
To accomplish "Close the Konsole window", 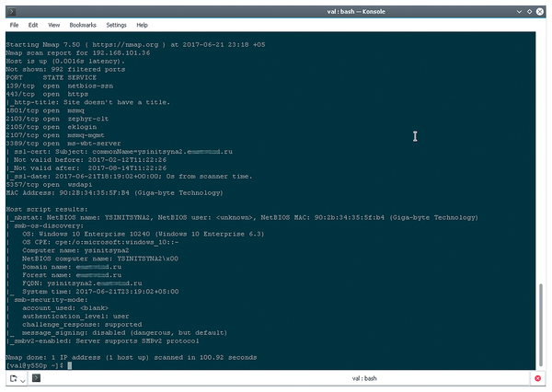I will coord(540,12).
